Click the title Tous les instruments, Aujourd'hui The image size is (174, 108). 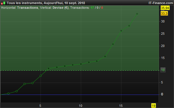coord(35,3)
